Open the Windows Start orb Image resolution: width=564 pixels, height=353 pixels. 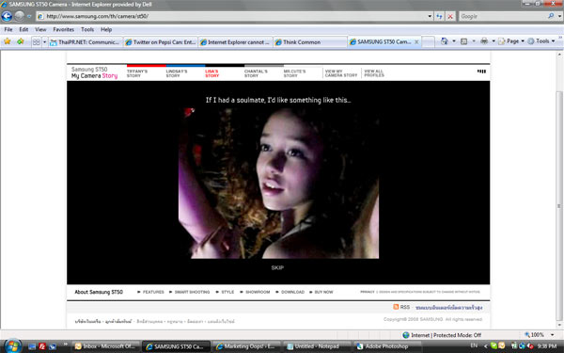(12, 345)
